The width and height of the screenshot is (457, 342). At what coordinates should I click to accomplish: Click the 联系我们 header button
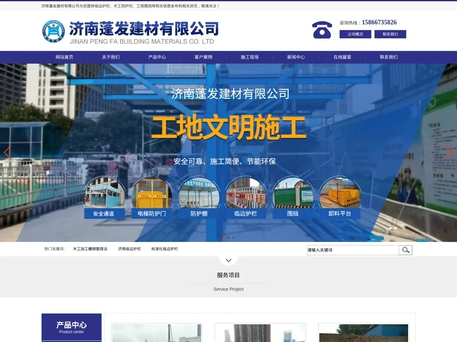click(x=390, y=34)
